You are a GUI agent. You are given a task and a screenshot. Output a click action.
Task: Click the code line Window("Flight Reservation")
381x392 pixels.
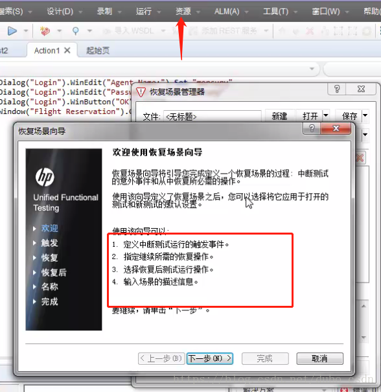tap(65, 111)
